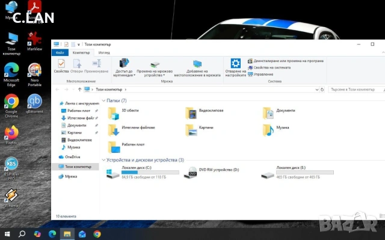Open the 'Музика' folder in main pane
The image size is (385, 240).
pyautogui.click(x=276, y=130)
